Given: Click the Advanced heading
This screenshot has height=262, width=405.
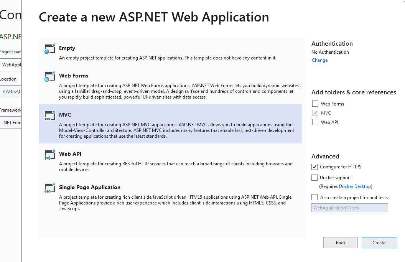Looking at the screenshot, I should [325, 157].
